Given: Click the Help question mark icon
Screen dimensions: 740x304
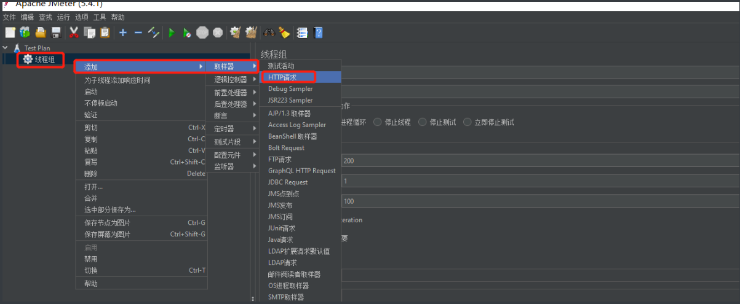Looking at the screenshot, I should tap(318, 33).
